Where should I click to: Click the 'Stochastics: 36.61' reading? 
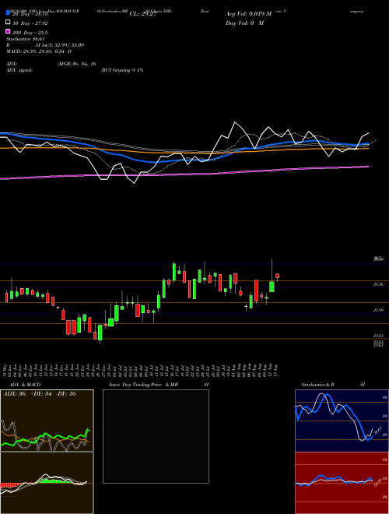tap(25, 39)
